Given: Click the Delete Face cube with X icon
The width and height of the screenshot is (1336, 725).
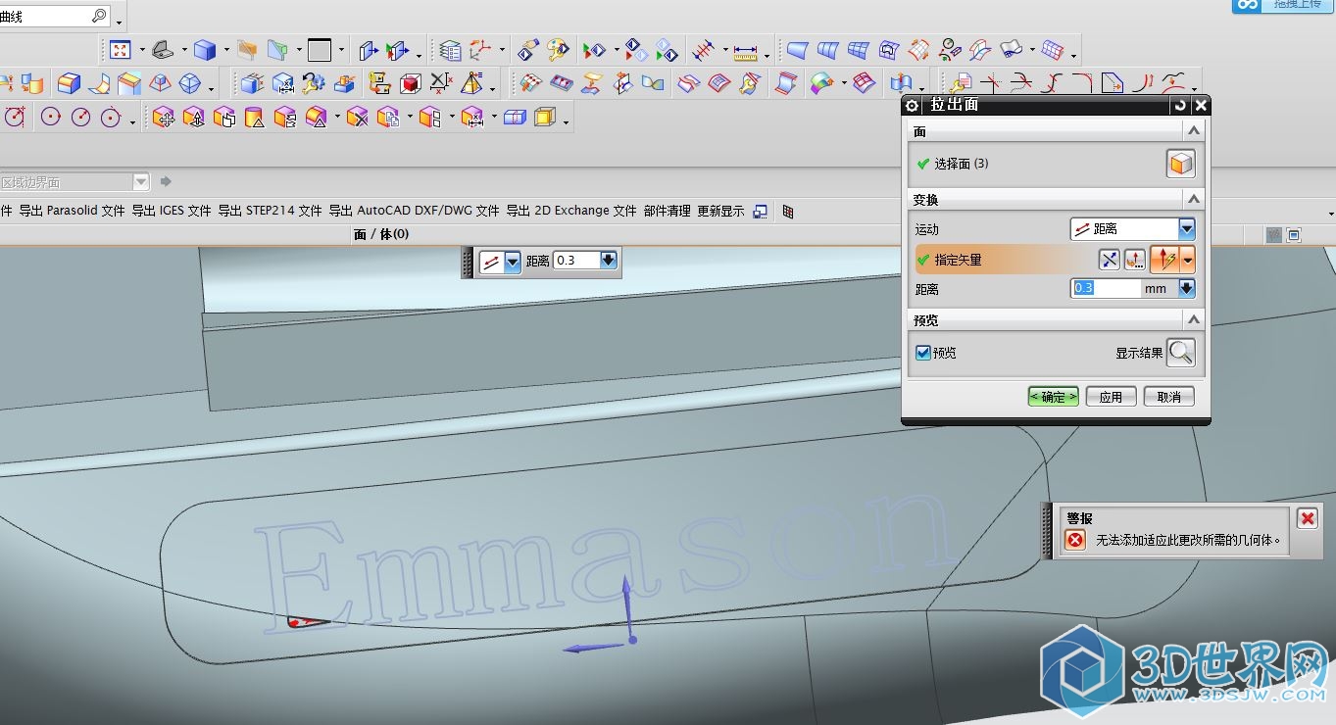Looking at the screenshot, I should [357, 118].
